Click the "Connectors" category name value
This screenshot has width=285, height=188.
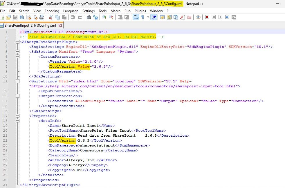92,150
